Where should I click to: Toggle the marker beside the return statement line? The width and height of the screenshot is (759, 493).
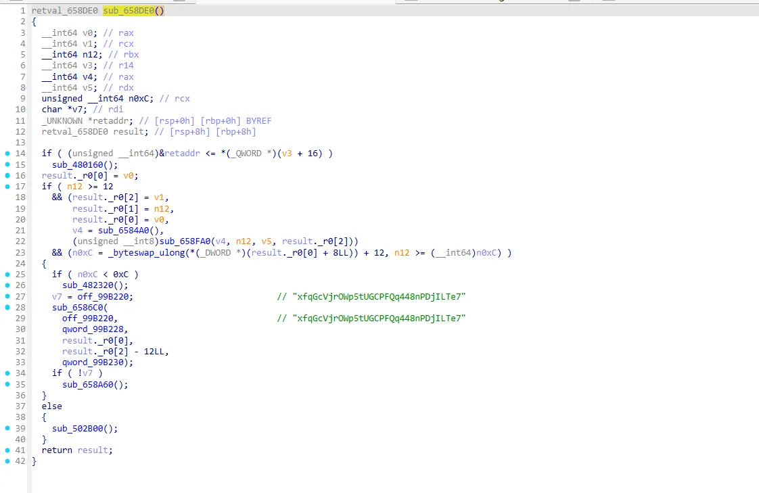(6, 450)
